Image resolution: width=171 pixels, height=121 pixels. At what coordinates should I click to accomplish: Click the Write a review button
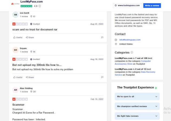pos(152,6)
